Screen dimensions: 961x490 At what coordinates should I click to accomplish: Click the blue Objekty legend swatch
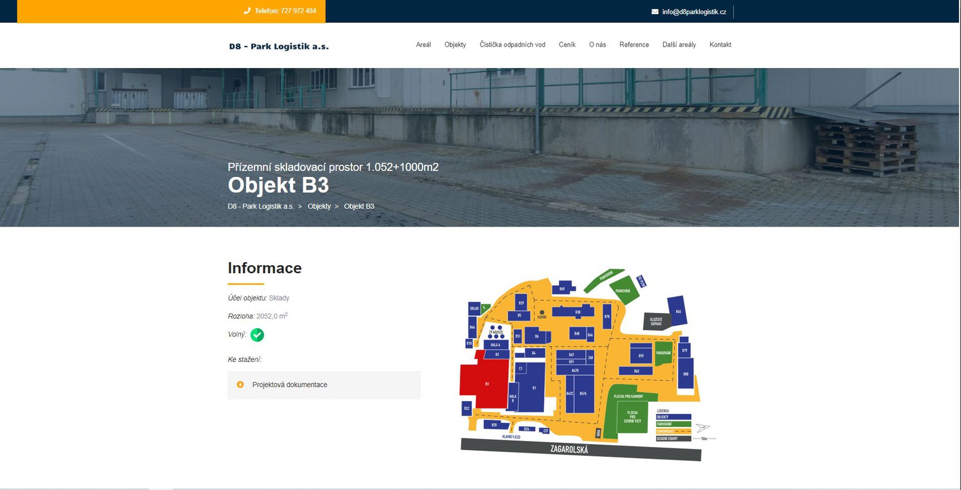point(674,417)
